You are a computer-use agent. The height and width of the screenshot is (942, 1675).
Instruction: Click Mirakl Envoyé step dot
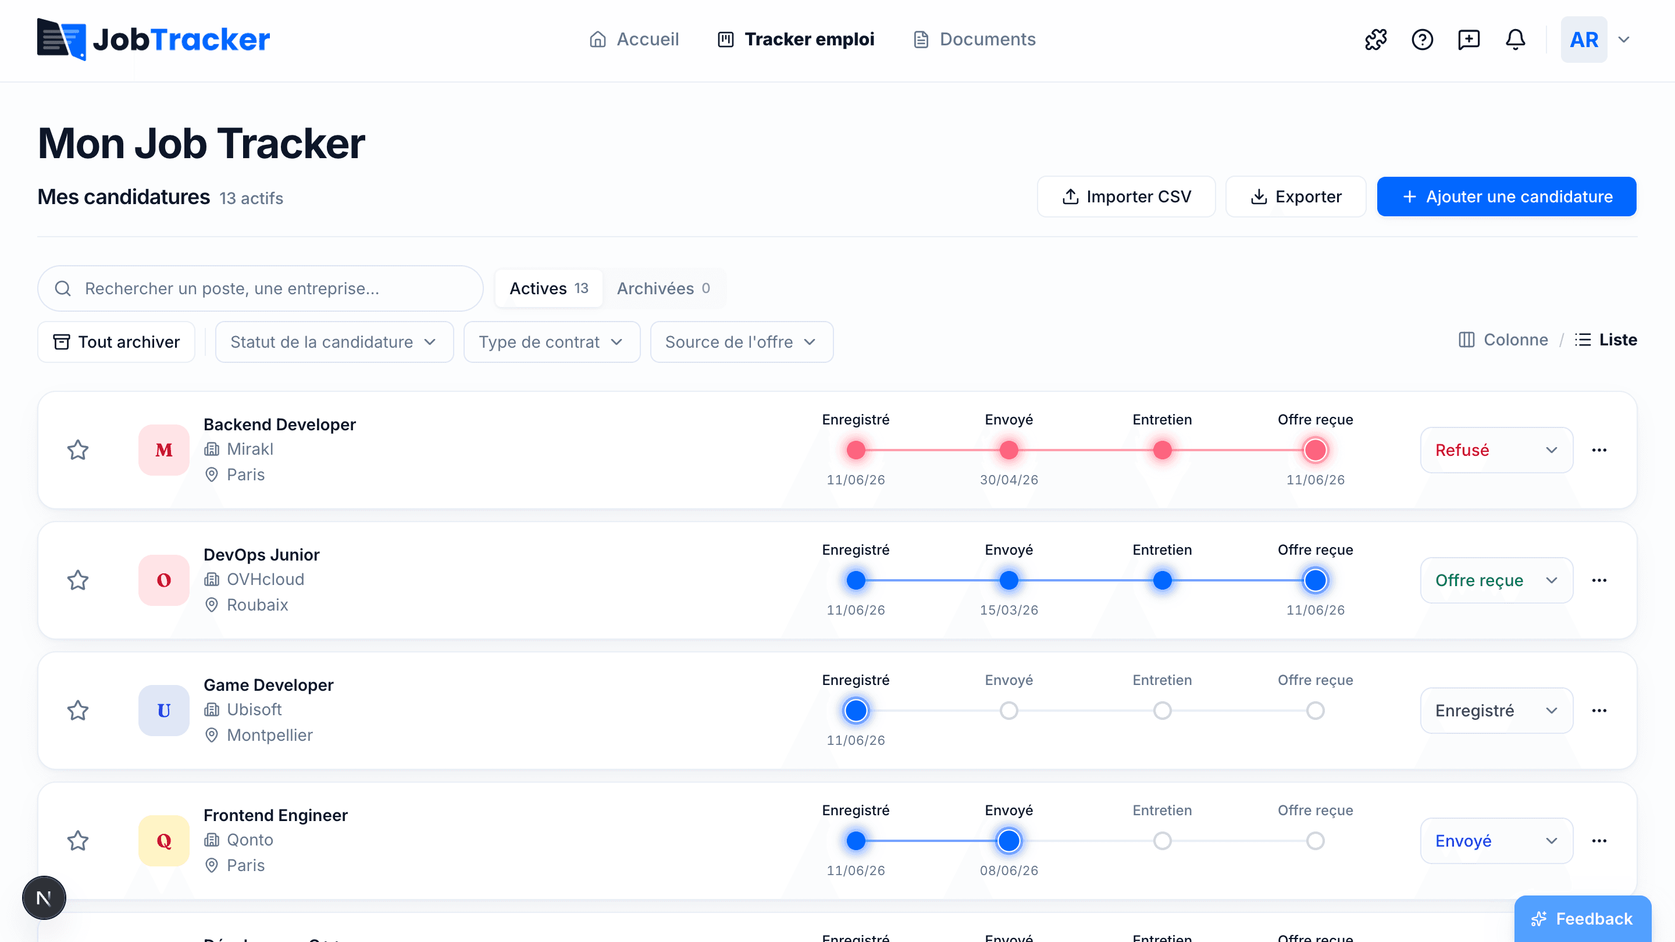[x=1009, y=450]
